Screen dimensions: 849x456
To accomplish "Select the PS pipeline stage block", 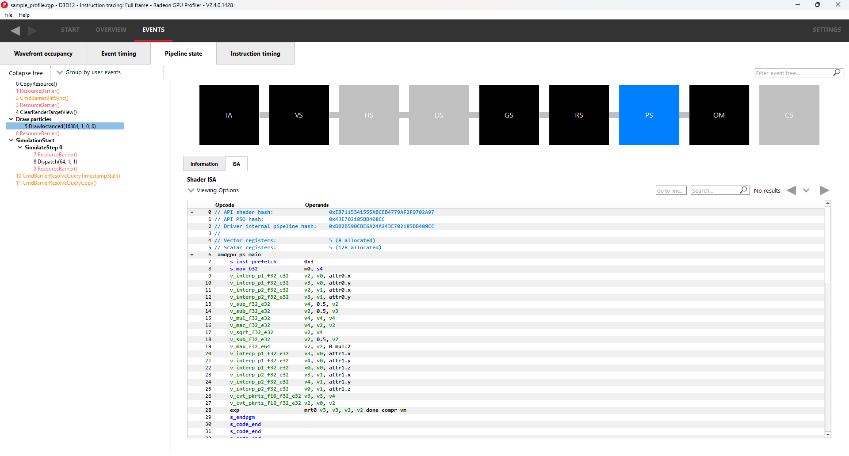I will 649,115.
